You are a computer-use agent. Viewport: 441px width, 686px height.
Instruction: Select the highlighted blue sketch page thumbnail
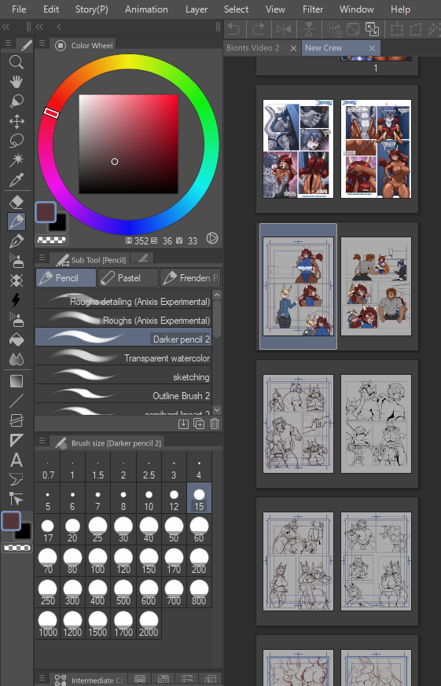click(298, 287)
